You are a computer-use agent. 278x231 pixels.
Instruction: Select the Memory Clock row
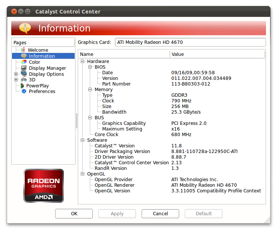172,101
